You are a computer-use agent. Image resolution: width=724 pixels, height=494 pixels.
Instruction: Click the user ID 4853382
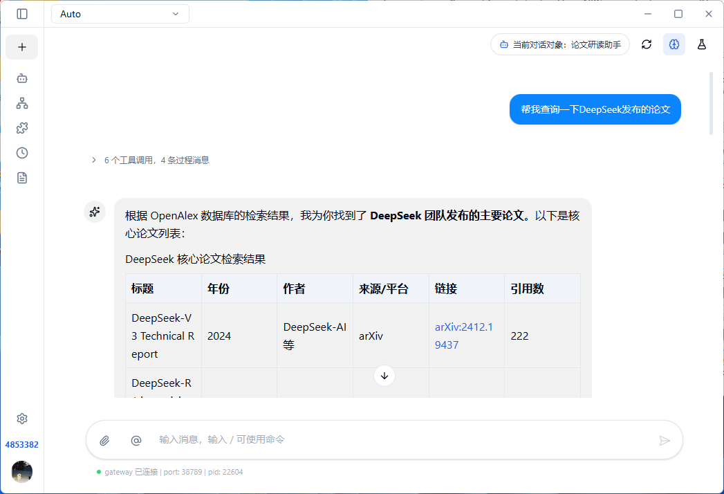21,445
